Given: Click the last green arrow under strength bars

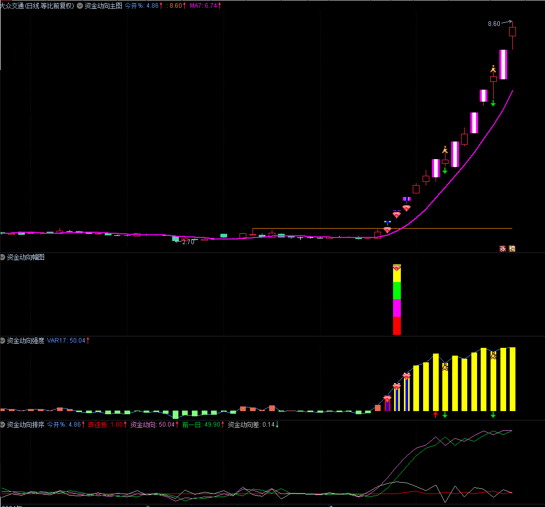Looking at the screenshot, I should click(x=493, y=415).
